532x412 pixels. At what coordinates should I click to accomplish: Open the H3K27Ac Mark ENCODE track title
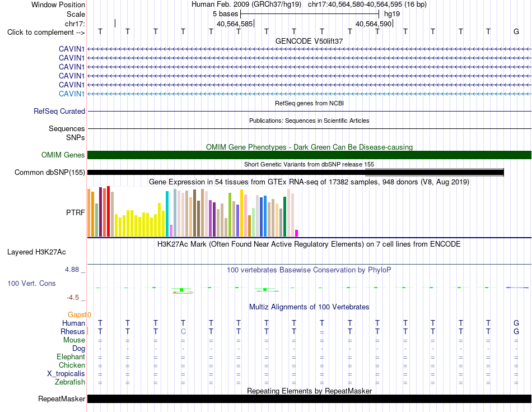[x=309, y=244]
